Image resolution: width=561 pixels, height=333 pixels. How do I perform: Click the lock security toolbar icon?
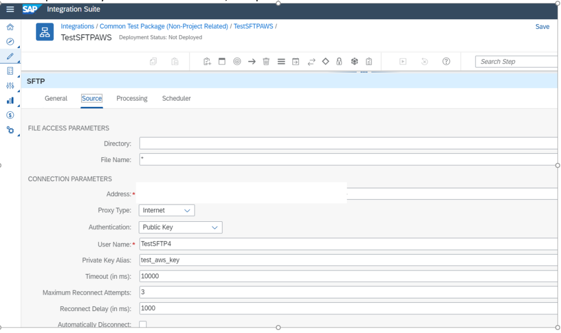click(x=340, y=61)
